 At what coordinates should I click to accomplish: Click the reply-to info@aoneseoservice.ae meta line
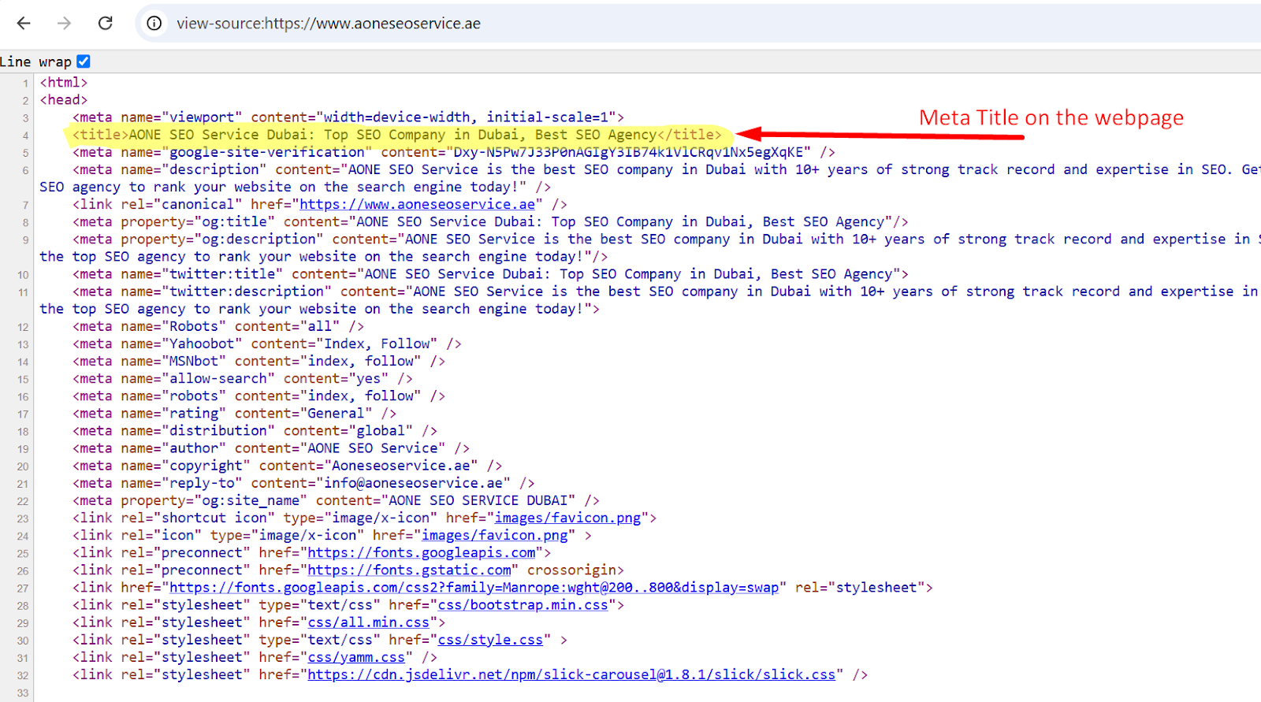click(x=303, y=482)
